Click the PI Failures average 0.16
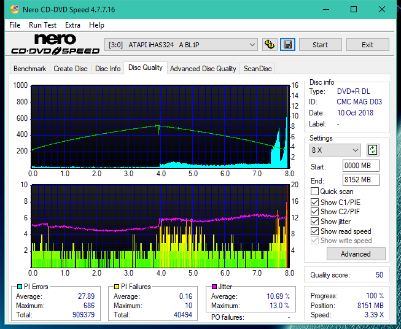This screenshot has width=401, height=329. coord(185,296)
